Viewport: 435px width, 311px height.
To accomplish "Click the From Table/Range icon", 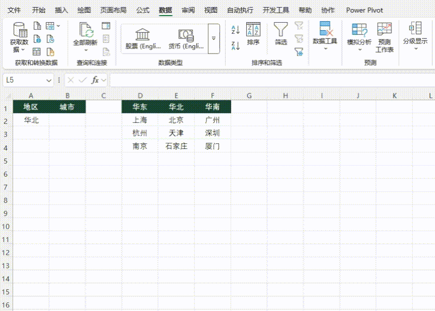I will point(37,51).
